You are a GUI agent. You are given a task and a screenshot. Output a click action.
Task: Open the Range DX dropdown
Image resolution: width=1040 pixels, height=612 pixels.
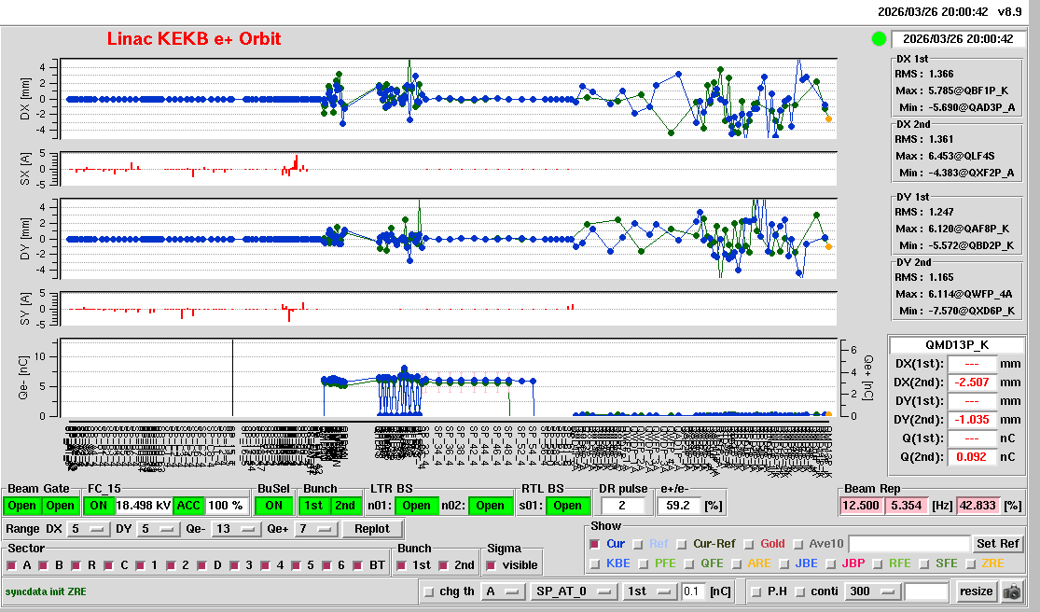pyautogui.click(x=87, y=530)
